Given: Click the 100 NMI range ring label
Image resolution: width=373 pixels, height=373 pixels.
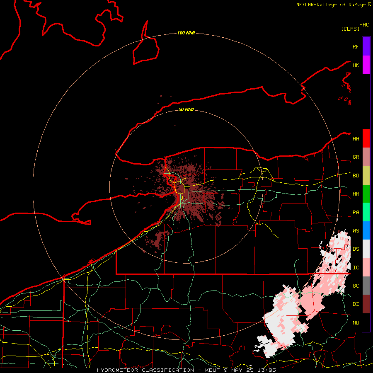Looking at the screenshot, I should 186,33.
